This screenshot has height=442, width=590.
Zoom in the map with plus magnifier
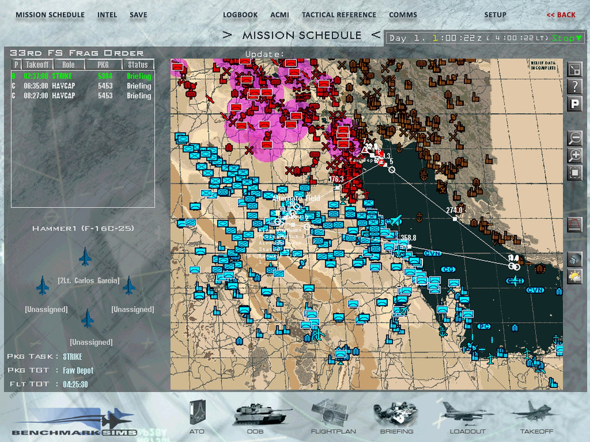click(575, 155)
